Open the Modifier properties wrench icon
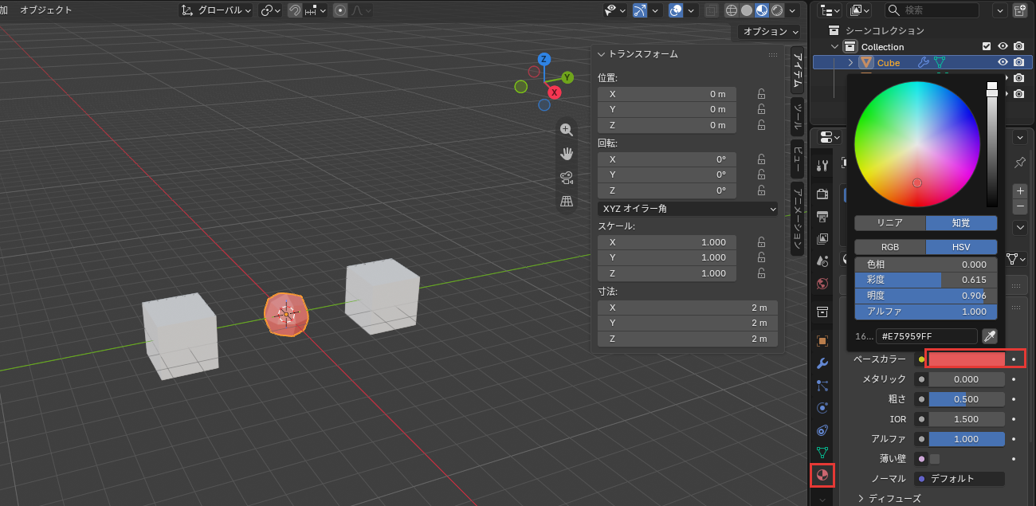The width and height of the screenshot is (1036, 506). click(x=822, y=363)
